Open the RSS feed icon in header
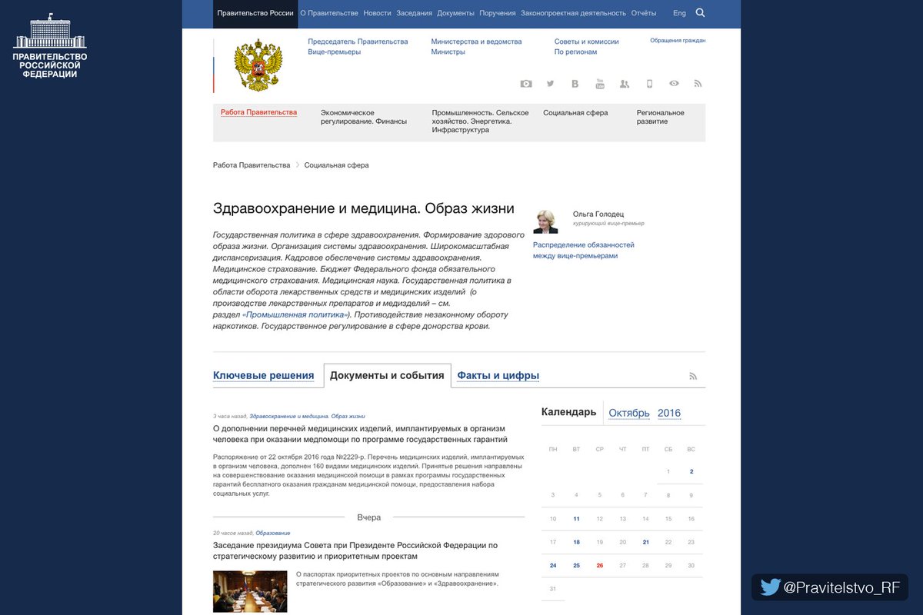This screenshot has width=923, height=615. click(698, 84)
